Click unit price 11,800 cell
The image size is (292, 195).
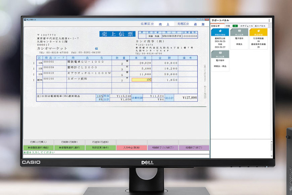141,74
